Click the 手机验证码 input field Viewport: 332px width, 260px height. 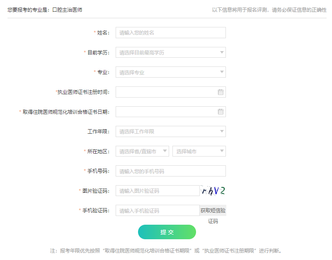[157, 211]
